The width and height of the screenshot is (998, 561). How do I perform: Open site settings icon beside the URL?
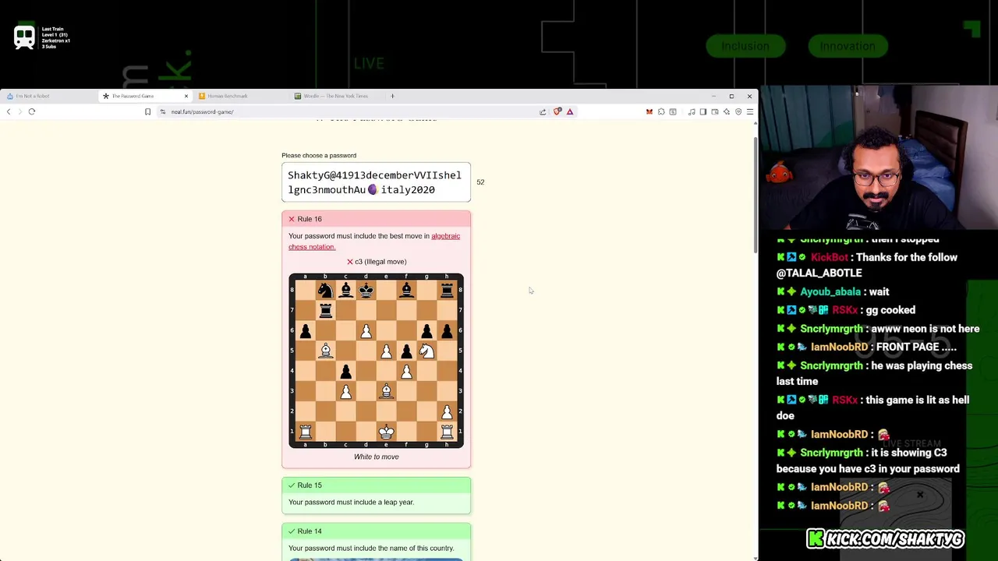[163, 111]
